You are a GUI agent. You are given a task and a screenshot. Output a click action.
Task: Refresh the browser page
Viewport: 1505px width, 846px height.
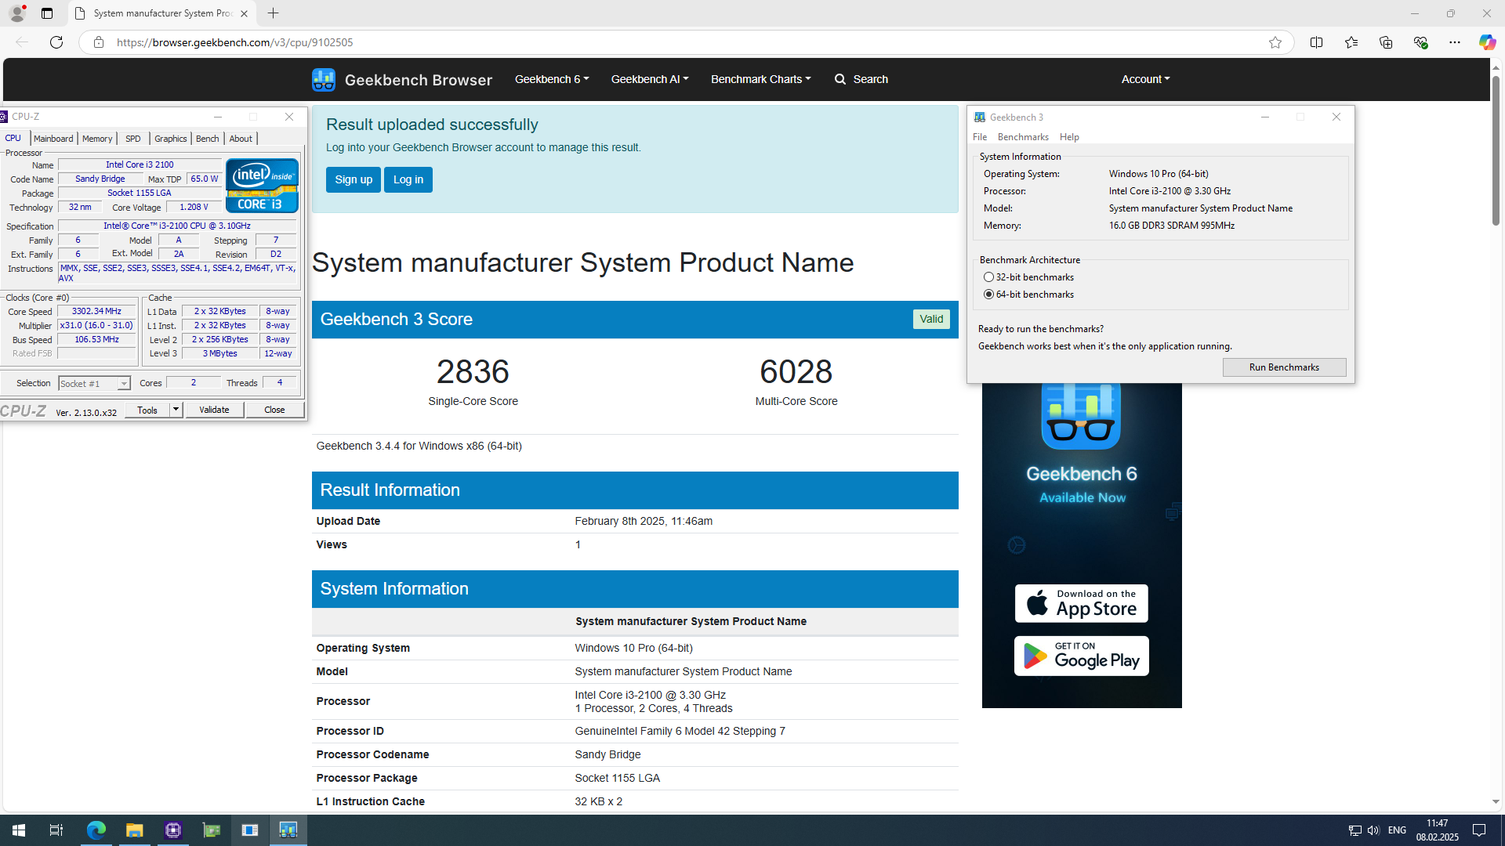(x=56, y=42)
